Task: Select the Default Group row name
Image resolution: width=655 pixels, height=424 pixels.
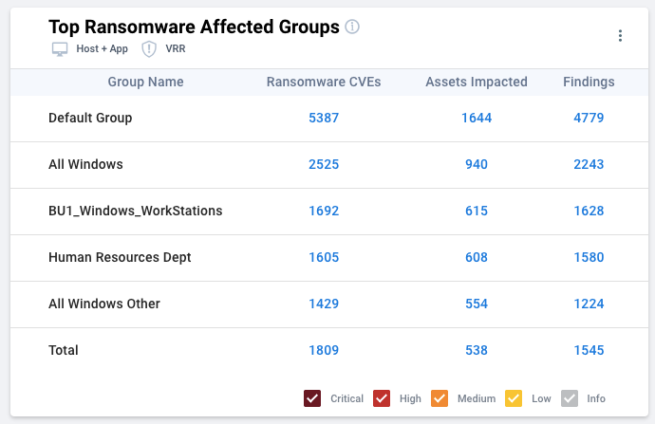Action: pos(90,119)
